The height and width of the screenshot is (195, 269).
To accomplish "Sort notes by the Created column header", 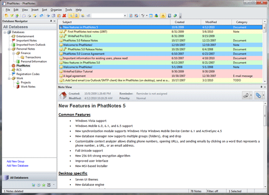I will (186, 22).
